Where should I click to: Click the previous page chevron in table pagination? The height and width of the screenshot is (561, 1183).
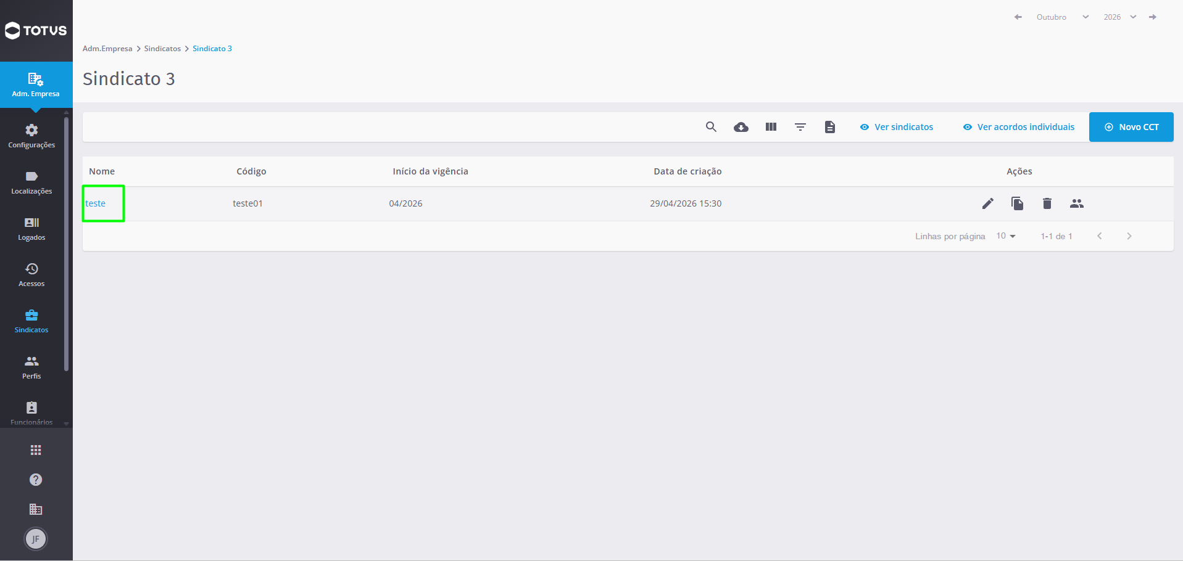1100,236
